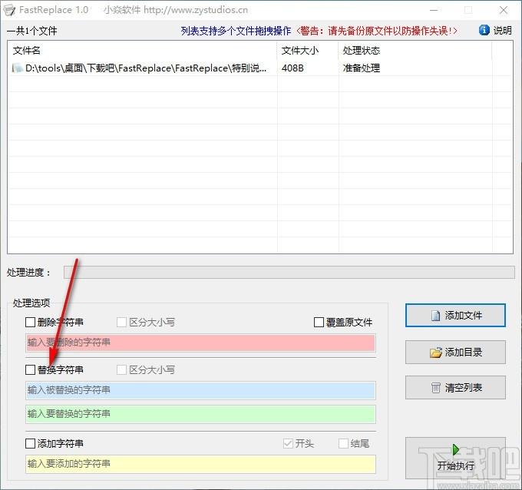Toggle 区分大小写 beside 替换字符串
Viewport: 522px width, 490px height.
121,369
